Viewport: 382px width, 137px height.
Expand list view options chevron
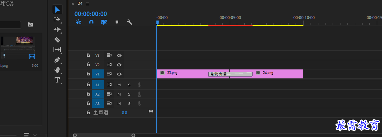point(35,134)
